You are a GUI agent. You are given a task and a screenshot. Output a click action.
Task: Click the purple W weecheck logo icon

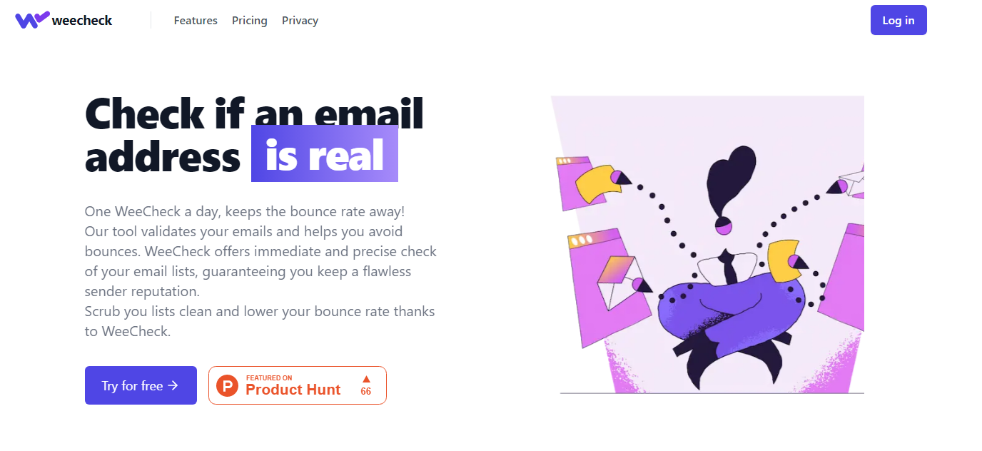point(32,20)
